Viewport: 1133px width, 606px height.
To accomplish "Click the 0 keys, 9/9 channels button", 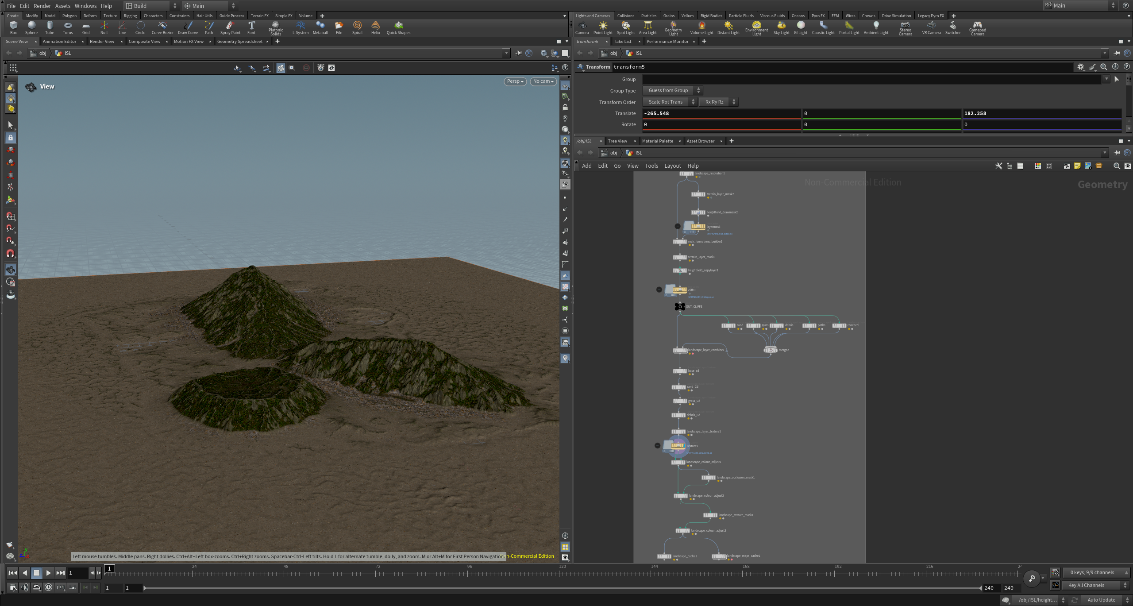I will (1096, 572).
